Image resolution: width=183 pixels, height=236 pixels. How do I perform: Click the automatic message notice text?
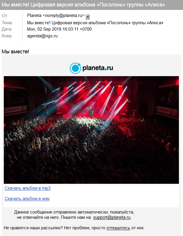(74, 215)
